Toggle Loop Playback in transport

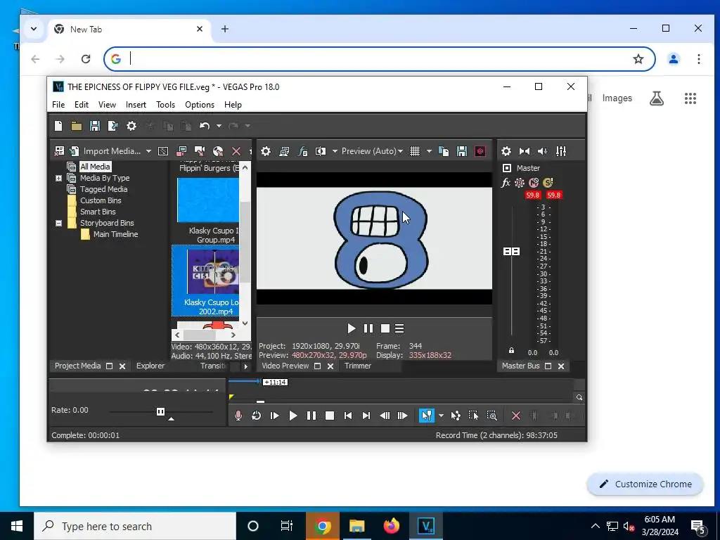tap(256, 416)
